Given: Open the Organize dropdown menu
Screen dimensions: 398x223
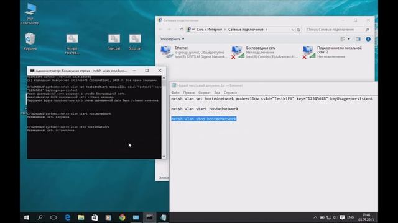Looking at the screenshot, I should 172,39.
